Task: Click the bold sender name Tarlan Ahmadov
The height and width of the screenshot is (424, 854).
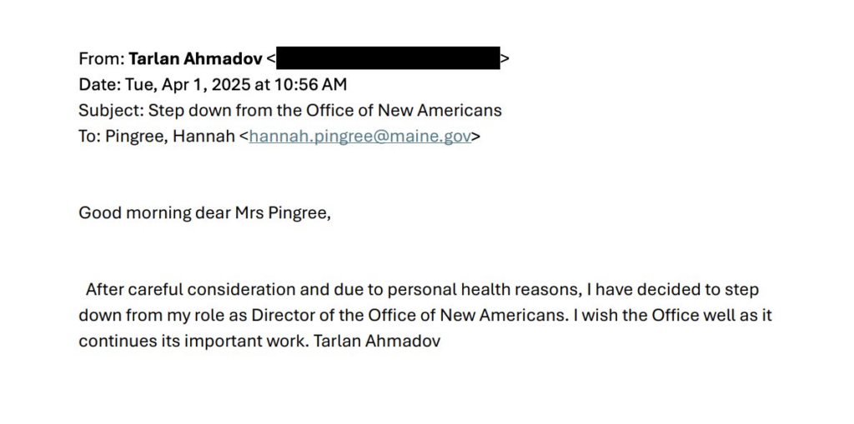Action: [195, 58]
